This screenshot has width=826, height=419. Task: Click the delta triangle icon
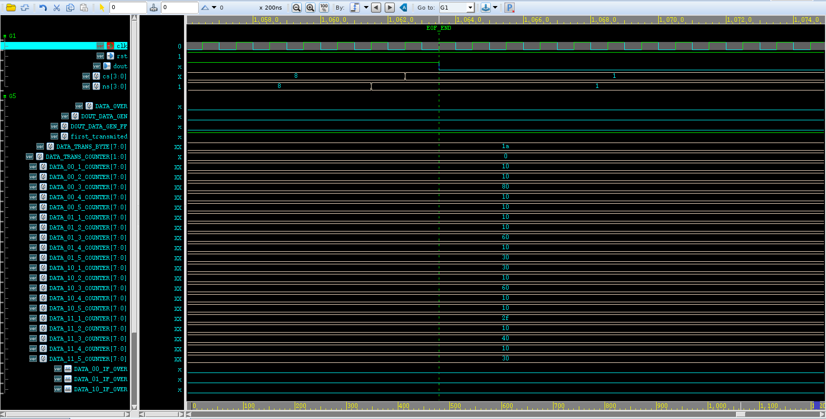[x=205, y=8]
